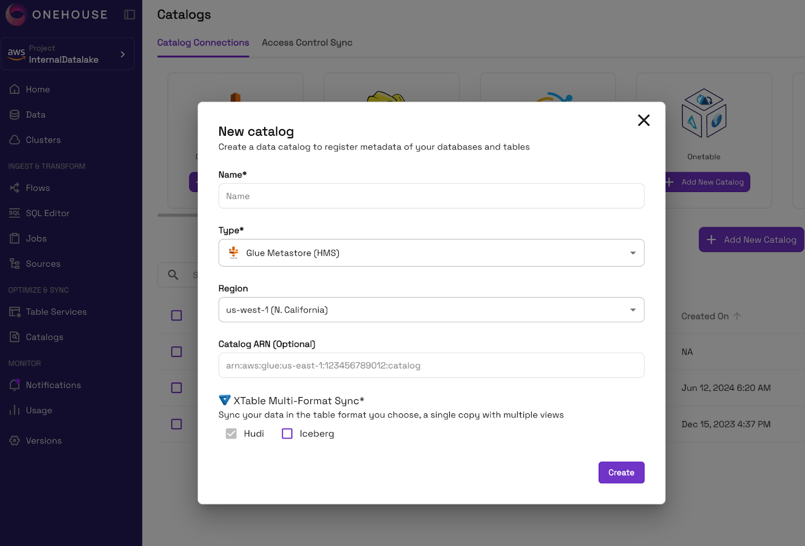Click the AWS project icon
805x546 pixels.
(17, 54)
